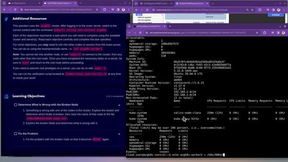
Task: Open Chrome three-dot menu in the lab window
Action: 129,9
